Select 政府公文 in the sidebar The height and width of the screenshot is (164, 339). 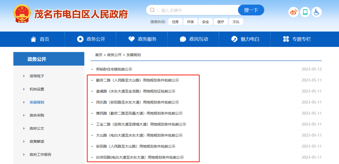point(37,128)
